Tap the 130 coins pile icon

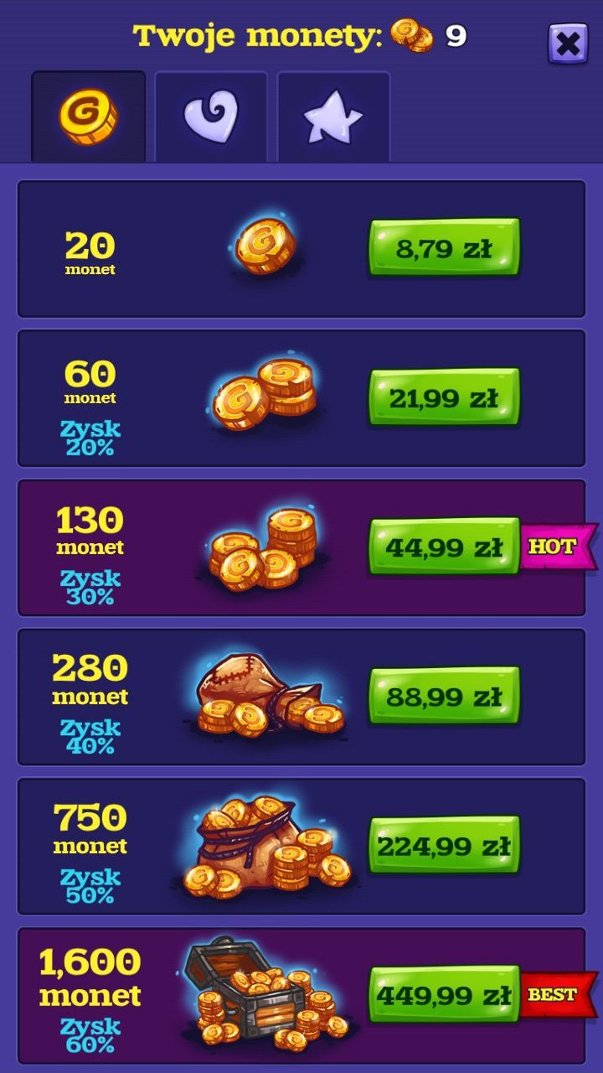tap(264, 547)
